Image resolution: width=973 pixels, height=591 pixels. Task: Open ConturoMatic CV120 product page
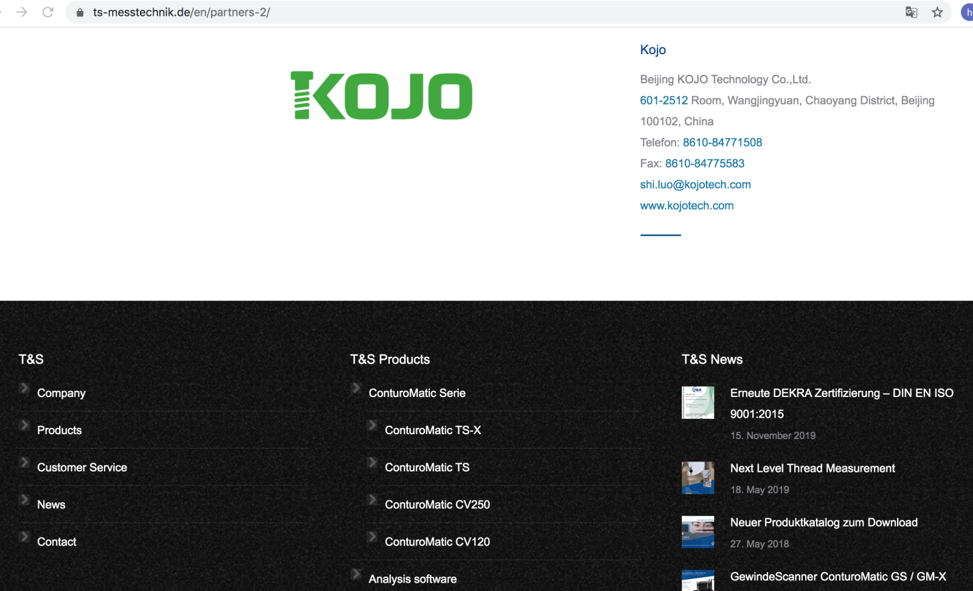(437, 542)
